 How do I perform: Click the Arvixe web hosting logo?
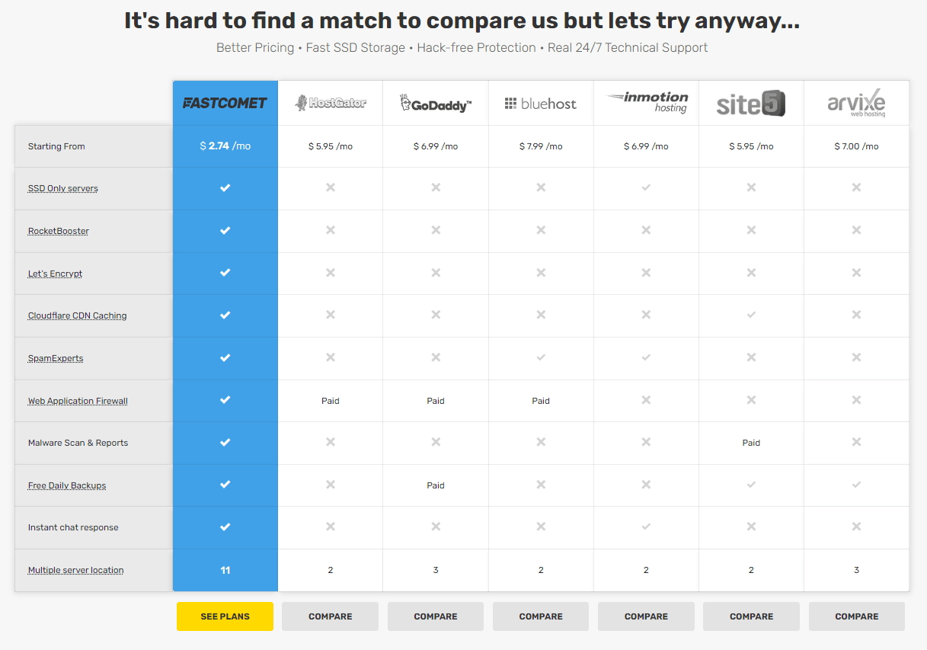(856, 103)
